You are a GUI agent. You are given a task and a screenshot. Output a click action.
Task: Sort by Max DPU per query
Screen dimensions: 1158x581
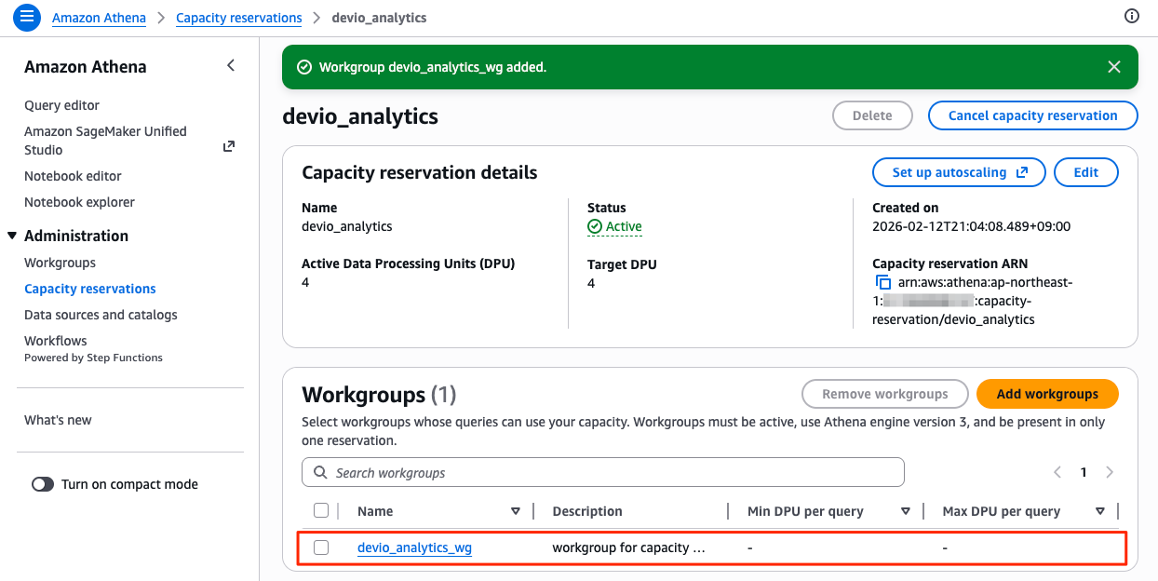click(x=1100, y=511)
